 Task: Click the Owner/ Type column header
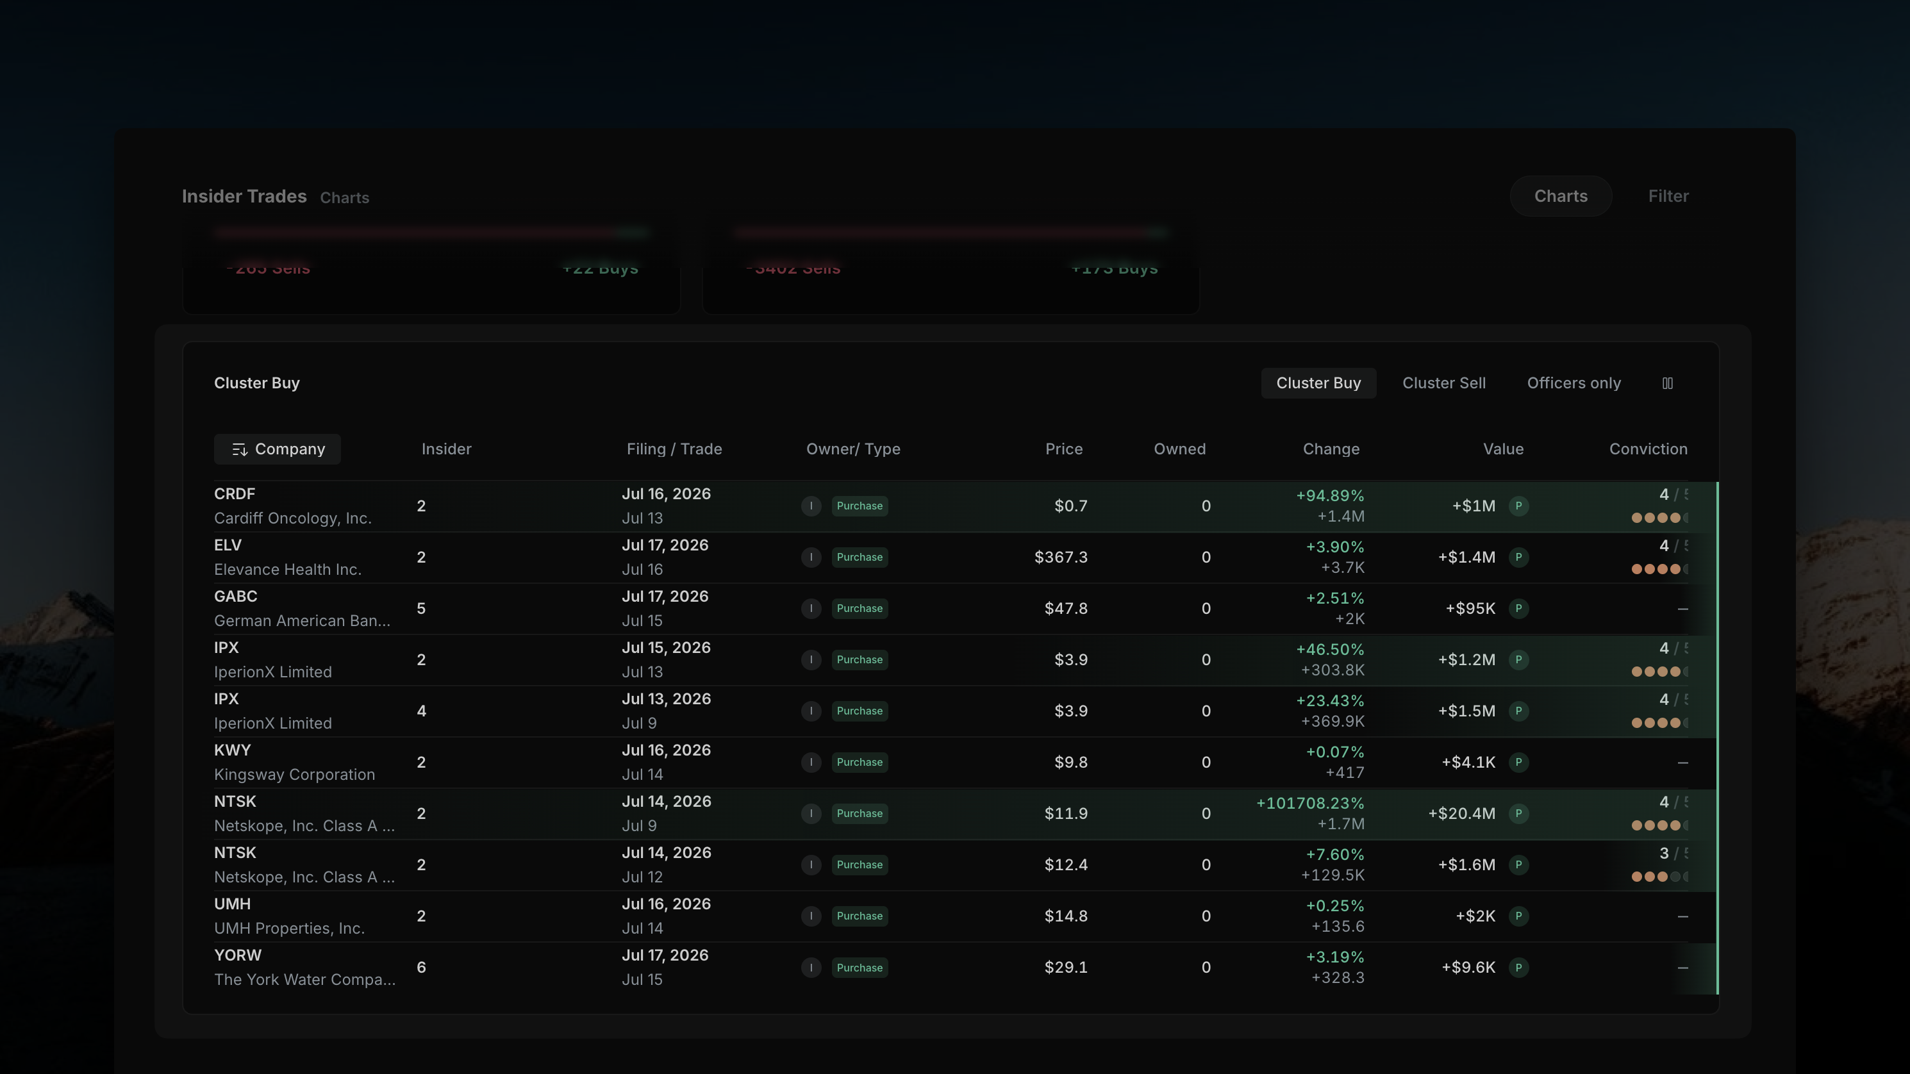click(x=854, y=449)
